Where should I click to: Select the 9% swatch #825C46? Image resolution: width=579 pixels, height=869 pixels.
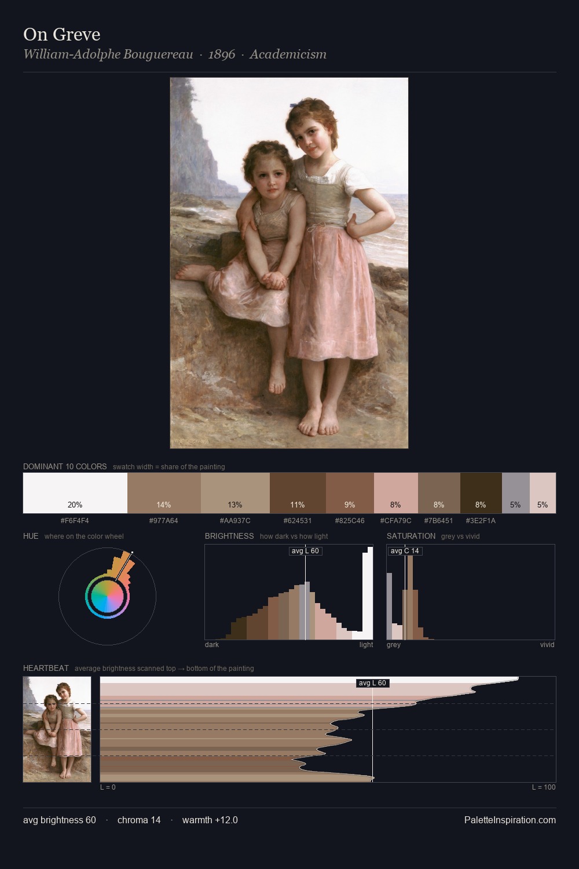click(x=350, y=493)
